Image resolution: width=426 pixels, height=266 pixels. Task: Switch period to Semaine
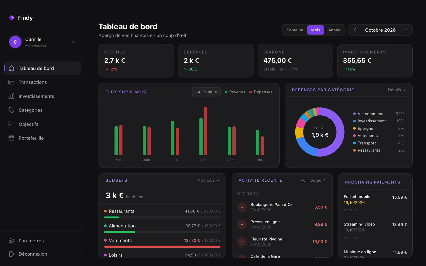click(295, 30)
